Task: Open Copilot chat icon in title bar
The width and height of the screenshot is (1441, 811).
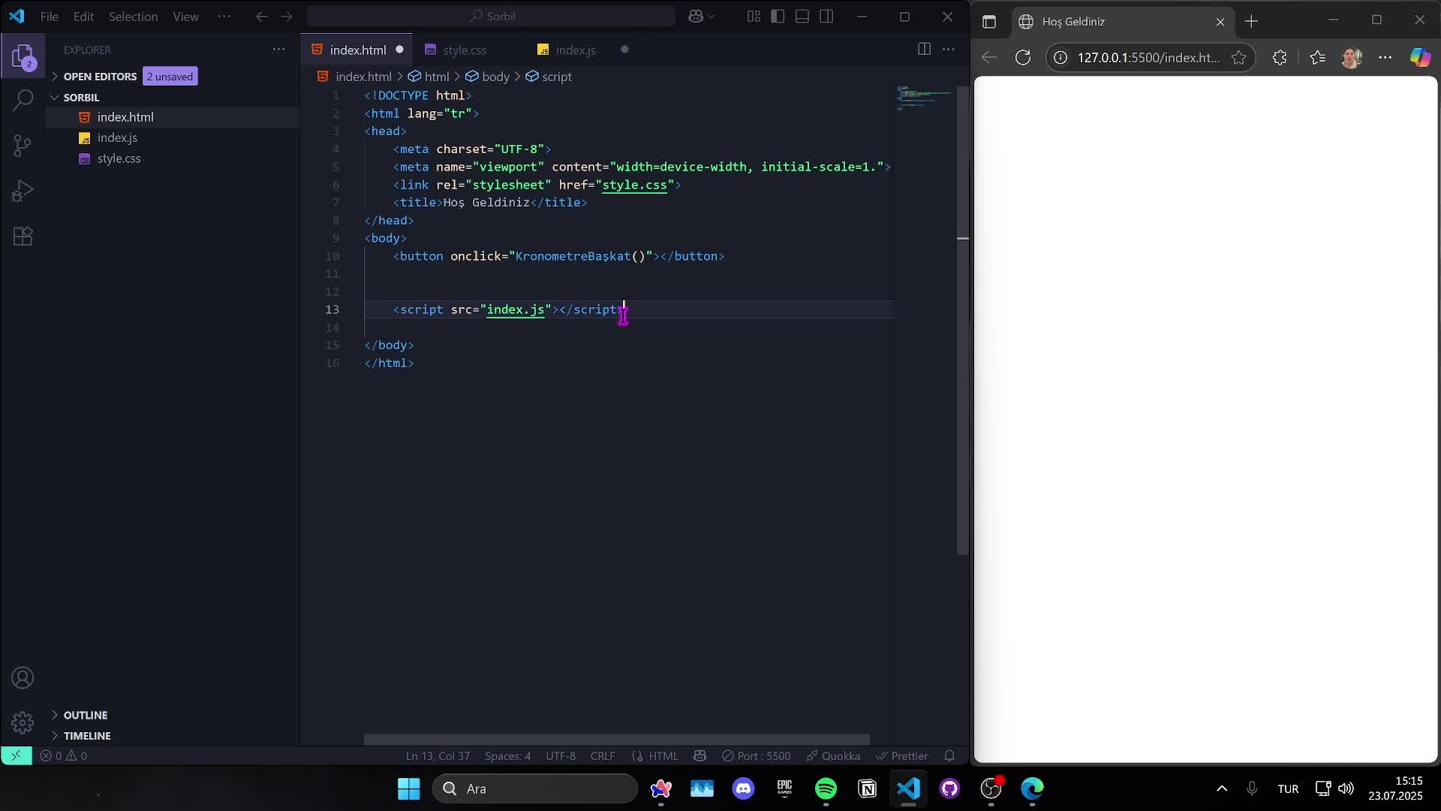Action: pos(696,17)
